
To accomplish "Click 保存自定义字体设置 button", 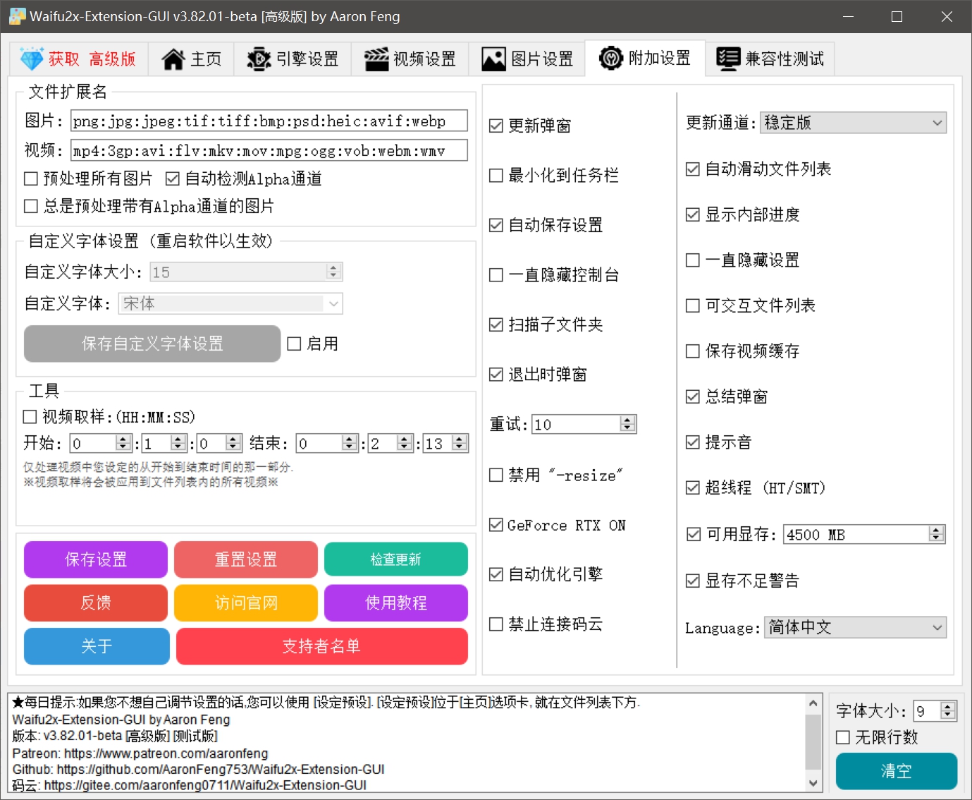I will click(x=152, y=344).
